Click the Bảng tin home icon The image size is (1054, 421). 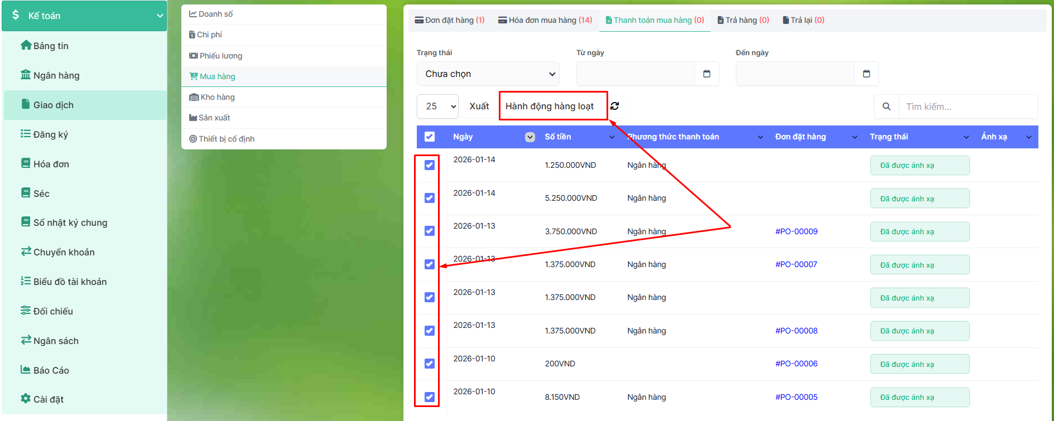tap(26, 45)
